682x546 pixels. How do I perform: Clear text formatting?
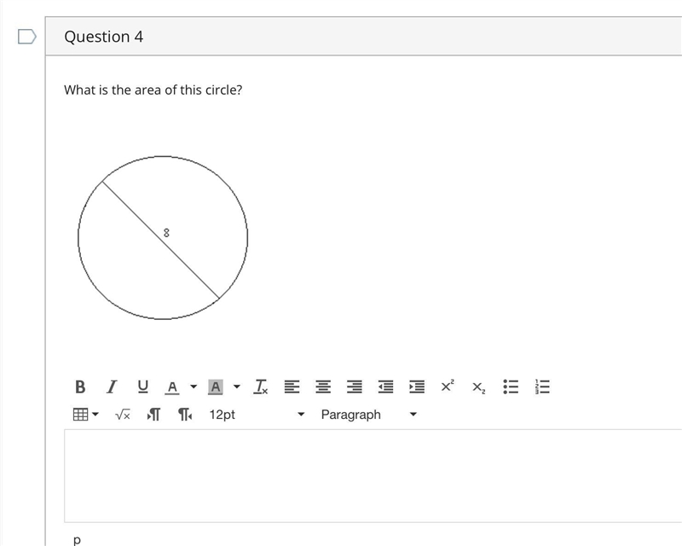coord(261,386)
